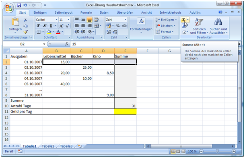Click the percent style icon
The image size is (245, 158).
coord(118,26)
